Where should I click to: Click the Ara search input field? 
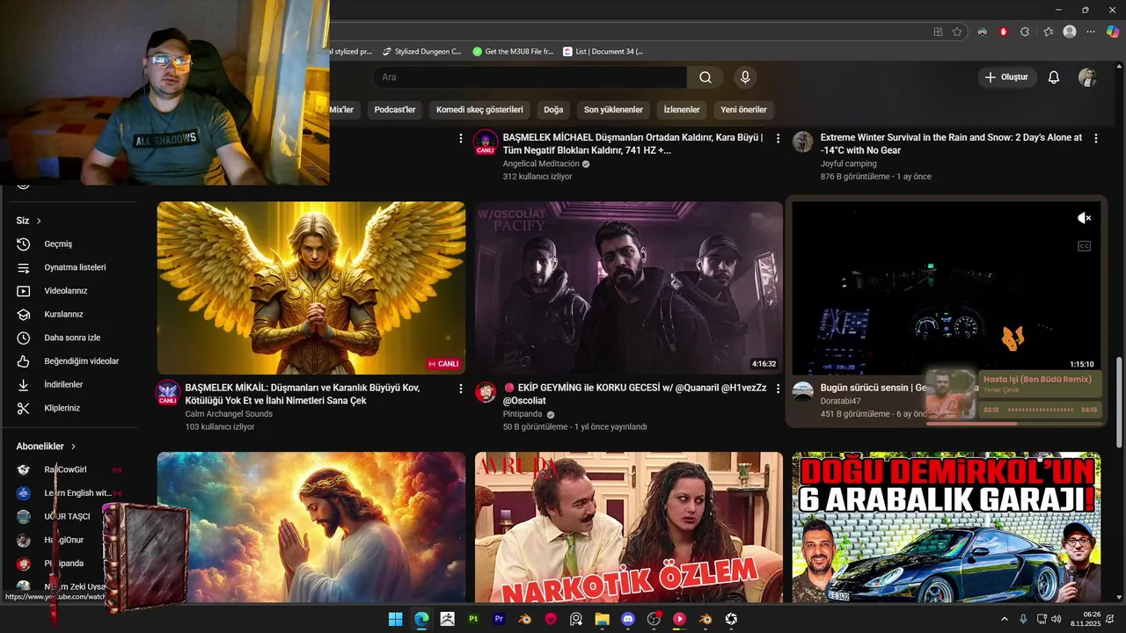point(530,77)
